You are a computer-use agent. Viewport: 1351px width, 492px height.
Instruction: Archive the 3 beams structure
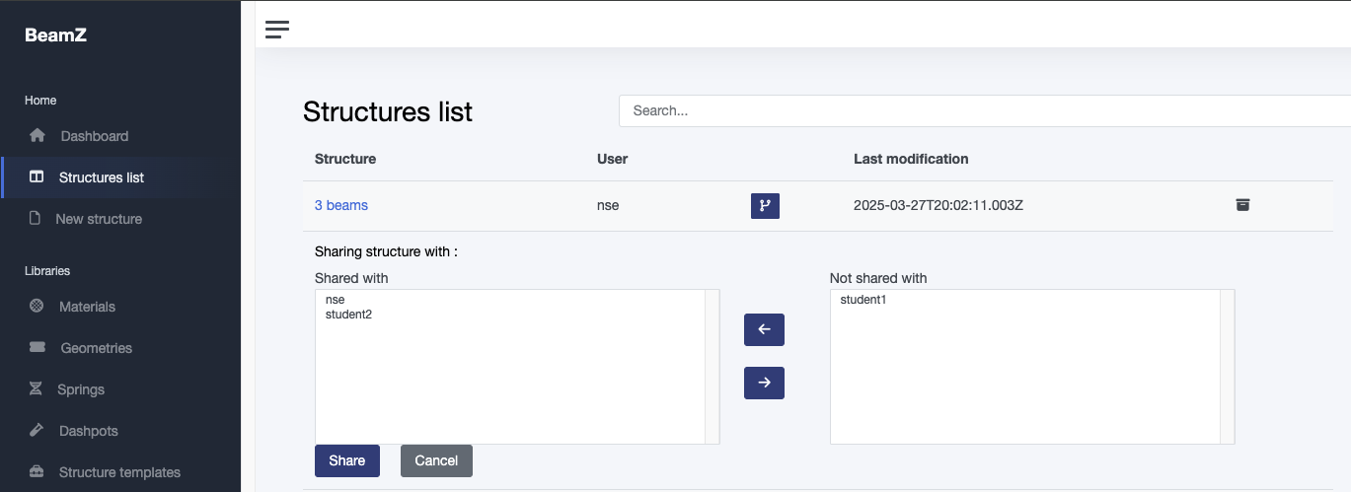pyautogui.click(x=1242, y=205)
